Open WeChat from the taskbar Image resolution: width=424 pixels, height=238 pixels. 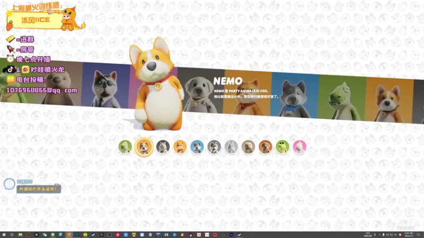(x=45, y=235)
